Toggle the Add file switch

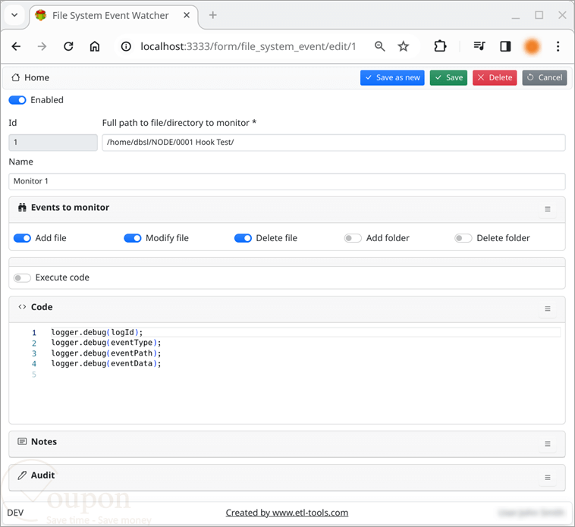(x=22, y=238)
